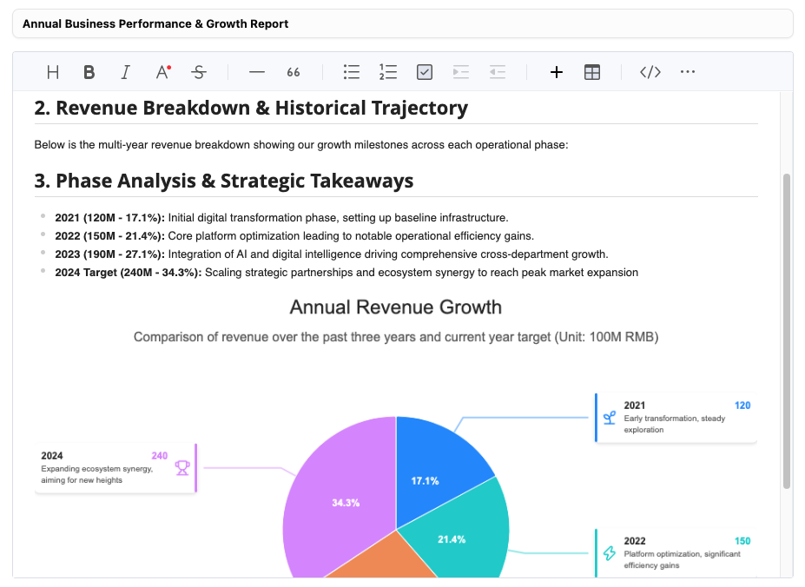
Task: Click the 2021 legend card
Action: [x=676, y=418]
